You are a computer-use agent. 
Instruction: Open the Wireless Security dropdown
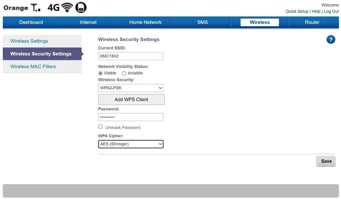click(x=131, y=88)
